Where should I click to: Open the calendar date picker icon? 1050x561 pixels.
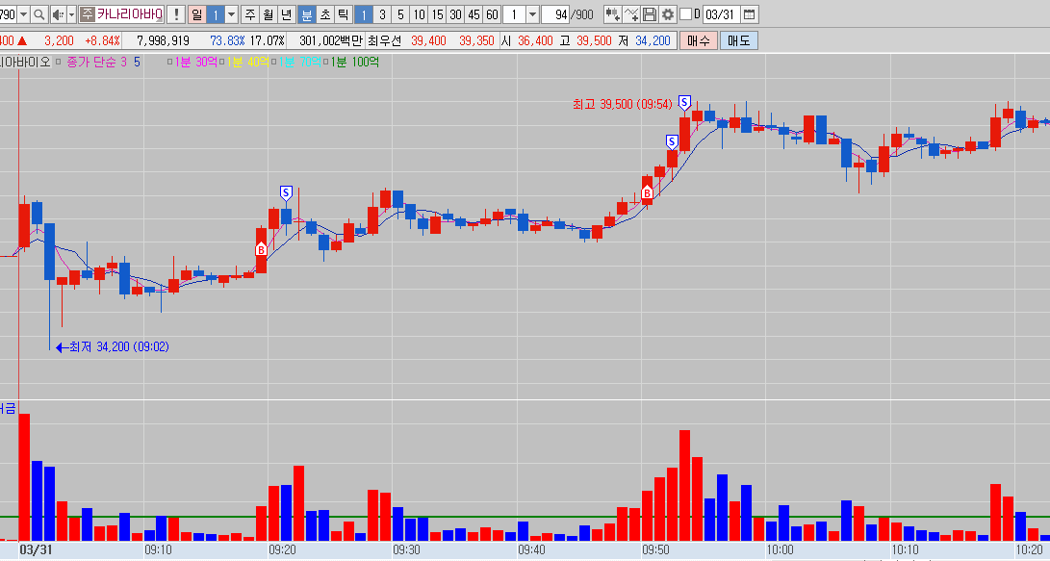click(x=750, y=14)
